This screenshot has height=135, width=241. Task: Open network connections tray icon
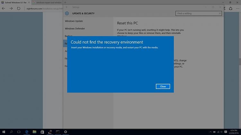point(218,132)
